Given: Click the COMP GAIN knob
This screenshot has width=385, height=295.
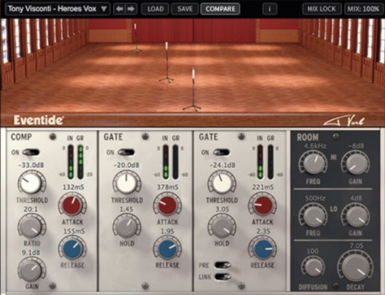Looking at the screenshot, I should pyautogui.click(x=32, y=270).
